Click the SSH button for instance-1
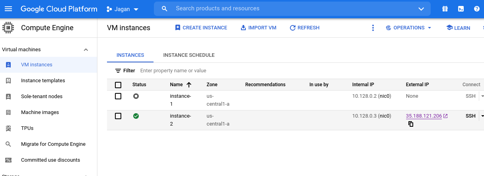 click(x=470, y=96)
